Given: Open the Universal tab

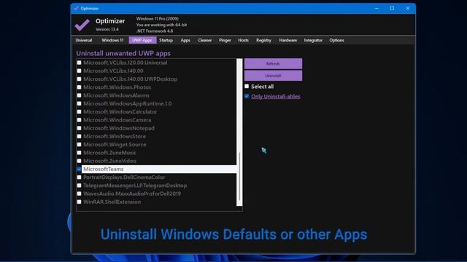Looking at the screenshot, I should pyautogui.click(x=84, y=40).
